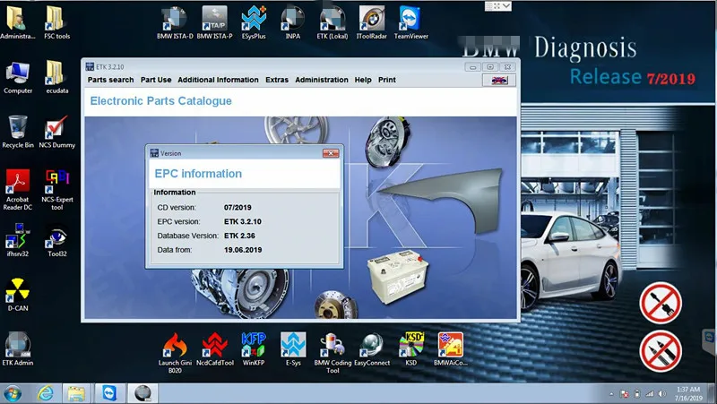Open Acrobat Reader DC

[x=17, y=189]
